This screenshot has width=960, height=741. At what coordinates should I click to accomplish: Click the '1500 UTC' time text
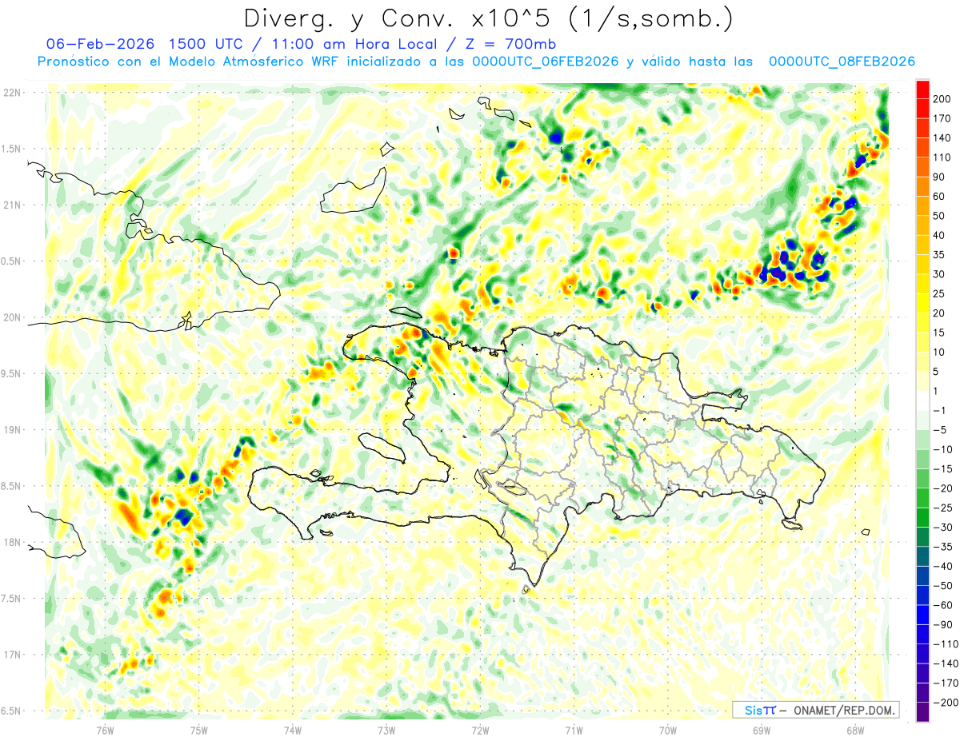point(210,44)
